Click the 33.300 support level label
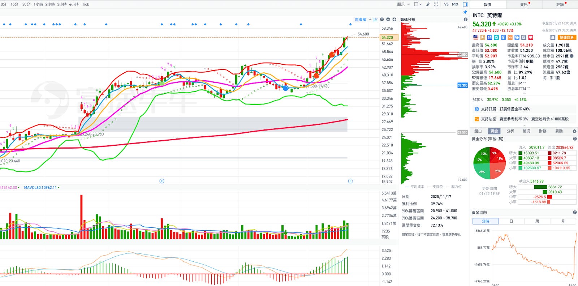578x286 pixels. click(x=462, y=86)
